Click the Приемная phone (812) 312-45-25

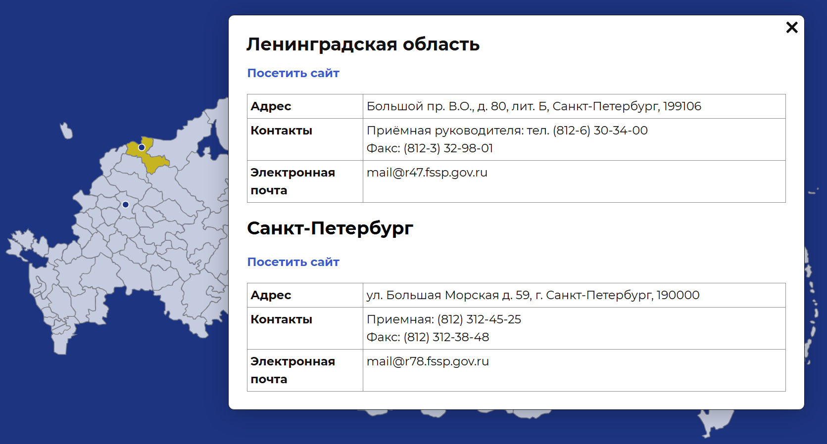tap(479, 319)
